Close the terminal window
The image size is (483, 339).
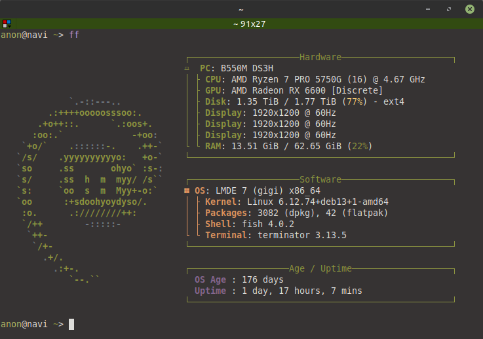(x=470, y=9)
